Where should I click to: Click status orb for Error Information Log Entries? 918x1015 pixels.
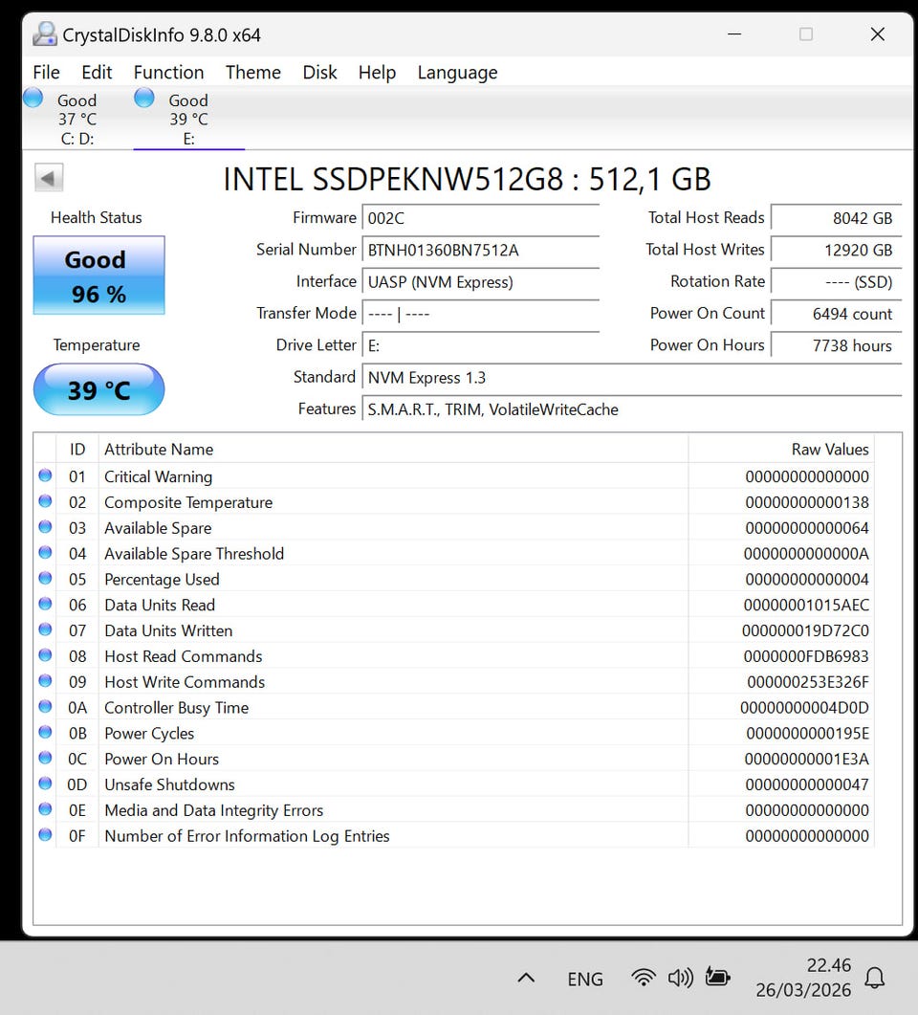[45, 835]
